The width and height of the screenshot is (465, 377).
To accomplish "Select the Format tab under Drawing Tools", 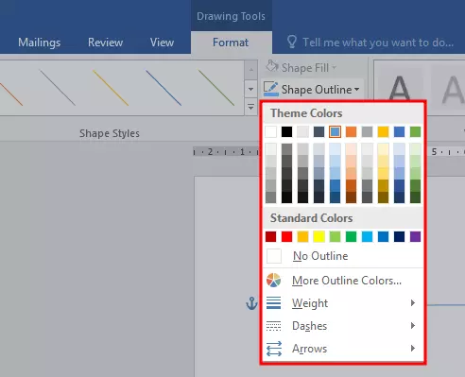I will click(x=231, y=43).
